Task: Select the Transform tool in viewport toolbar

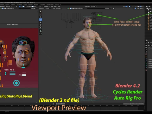Action: point(41,25)
